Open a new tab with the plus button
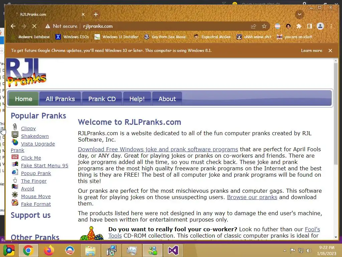Image resolution: width=342 pixels, height=257 pixels. 96,14
